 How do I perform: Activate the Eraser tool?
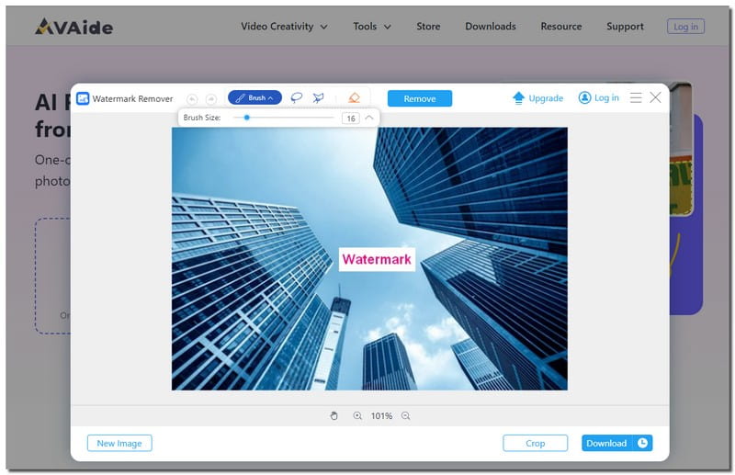pos(355,98)
